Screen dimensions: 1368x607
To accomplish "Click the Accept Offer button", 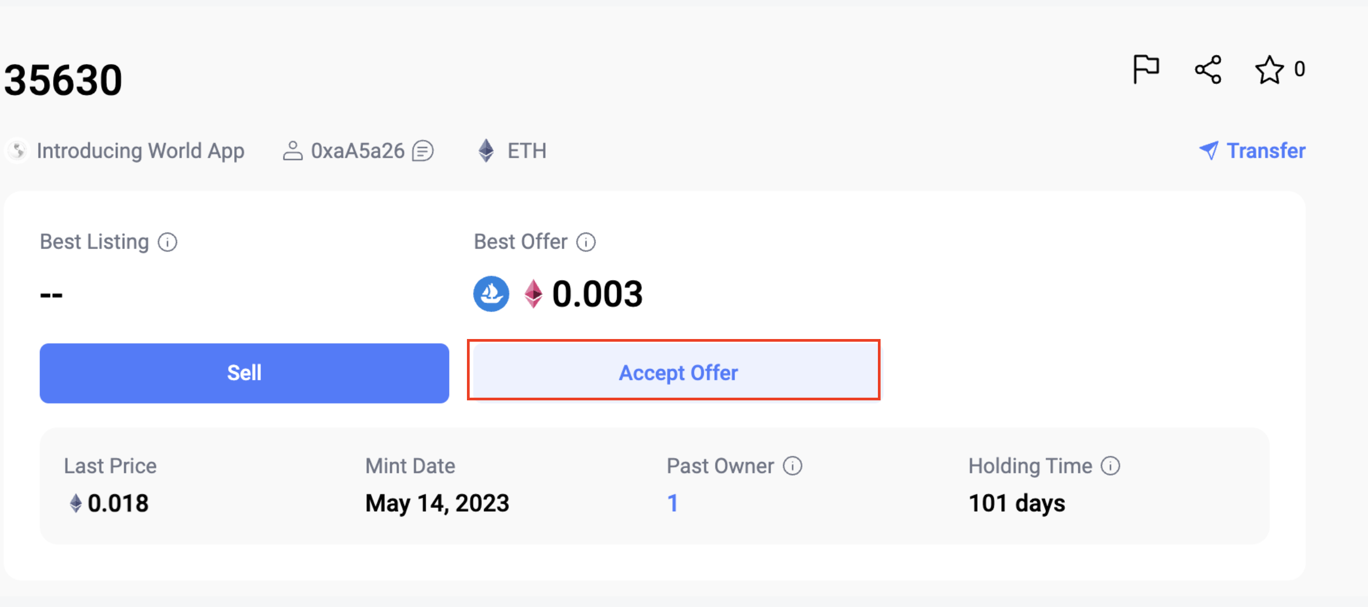I will pyautogui.click(x=678, y=372).
